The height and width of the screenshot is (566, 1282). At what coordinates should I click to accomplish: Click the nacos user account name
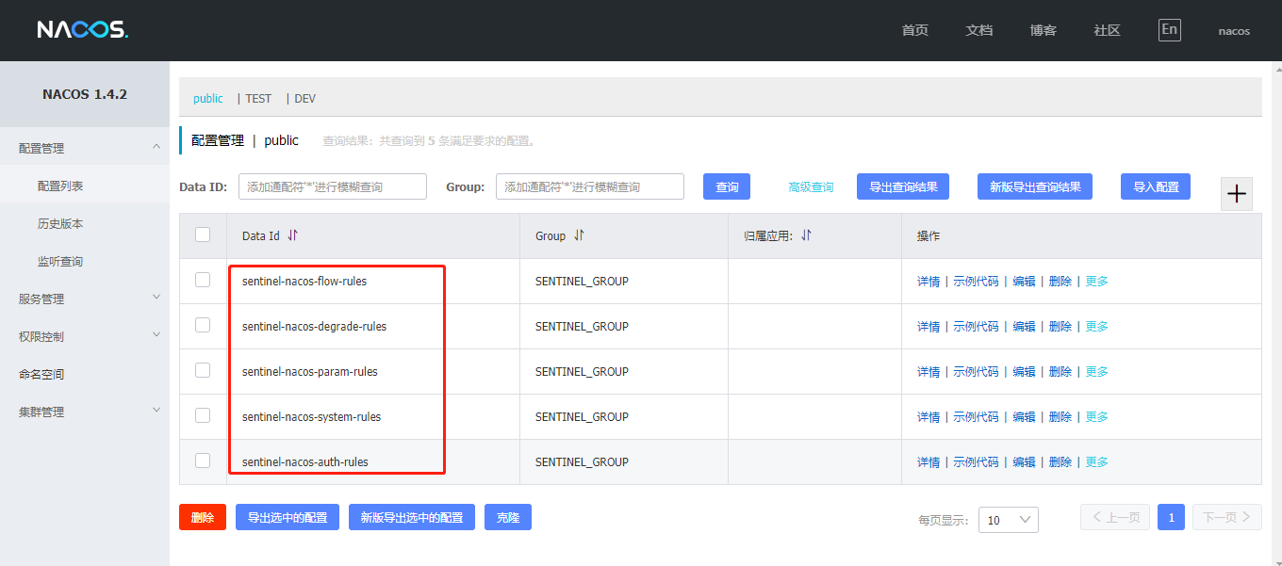pyautogui.click(x=1234, y=30)
